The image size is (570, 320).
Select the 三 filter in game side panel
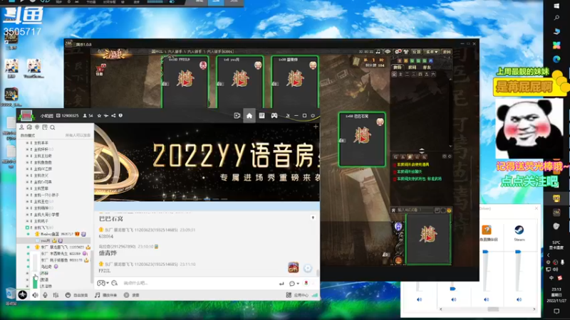click(x=414, y=75)
